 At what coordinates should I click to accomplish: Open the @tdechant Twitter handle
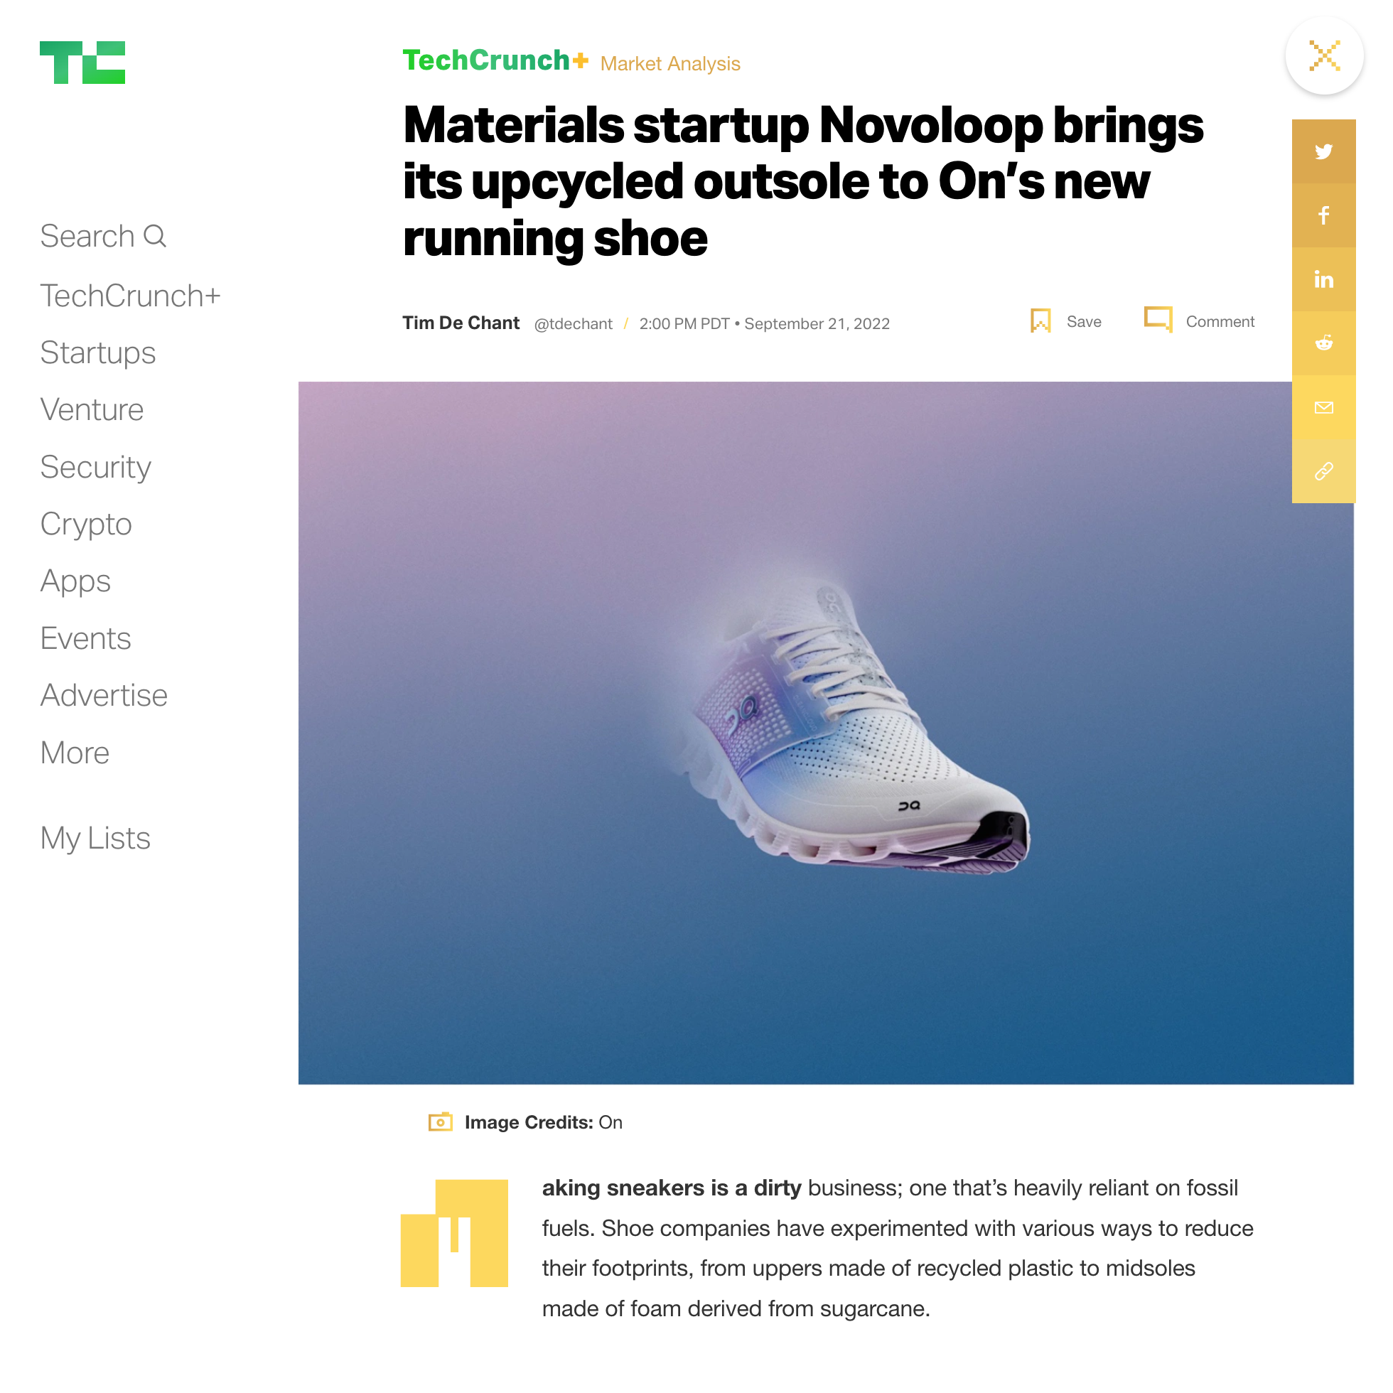574,324
